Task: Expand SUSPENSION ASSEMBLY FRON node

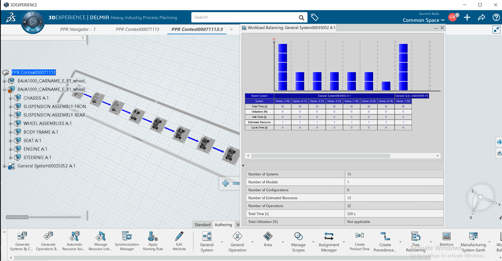Action: pos(11,107)
